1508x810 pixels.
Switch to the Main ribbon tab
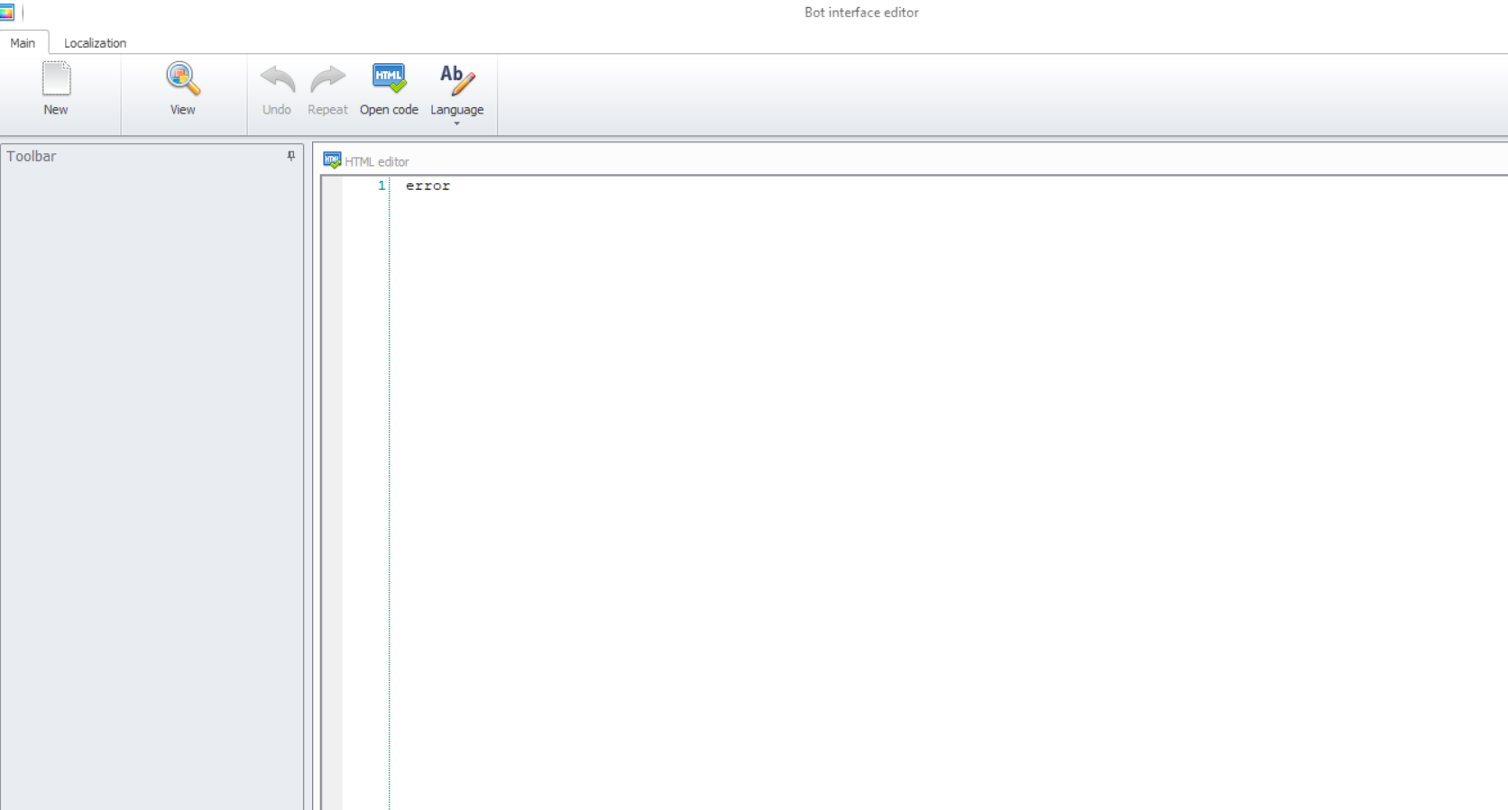coord(23,42)
